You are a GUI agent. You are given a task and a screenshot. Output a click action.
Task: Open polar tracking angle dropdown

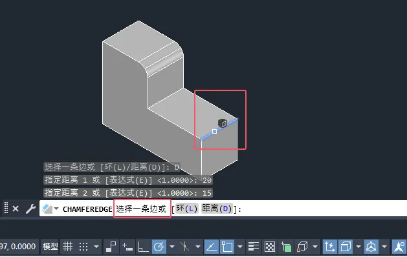(x=172, y=247)
